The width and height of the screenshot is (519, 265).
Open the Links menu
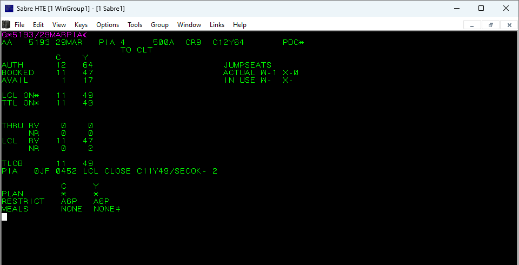coord(217,25)
